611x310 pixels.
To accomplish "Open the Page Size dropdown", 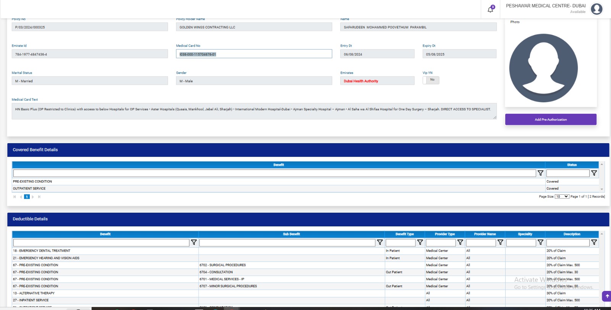I will (562, 197).
